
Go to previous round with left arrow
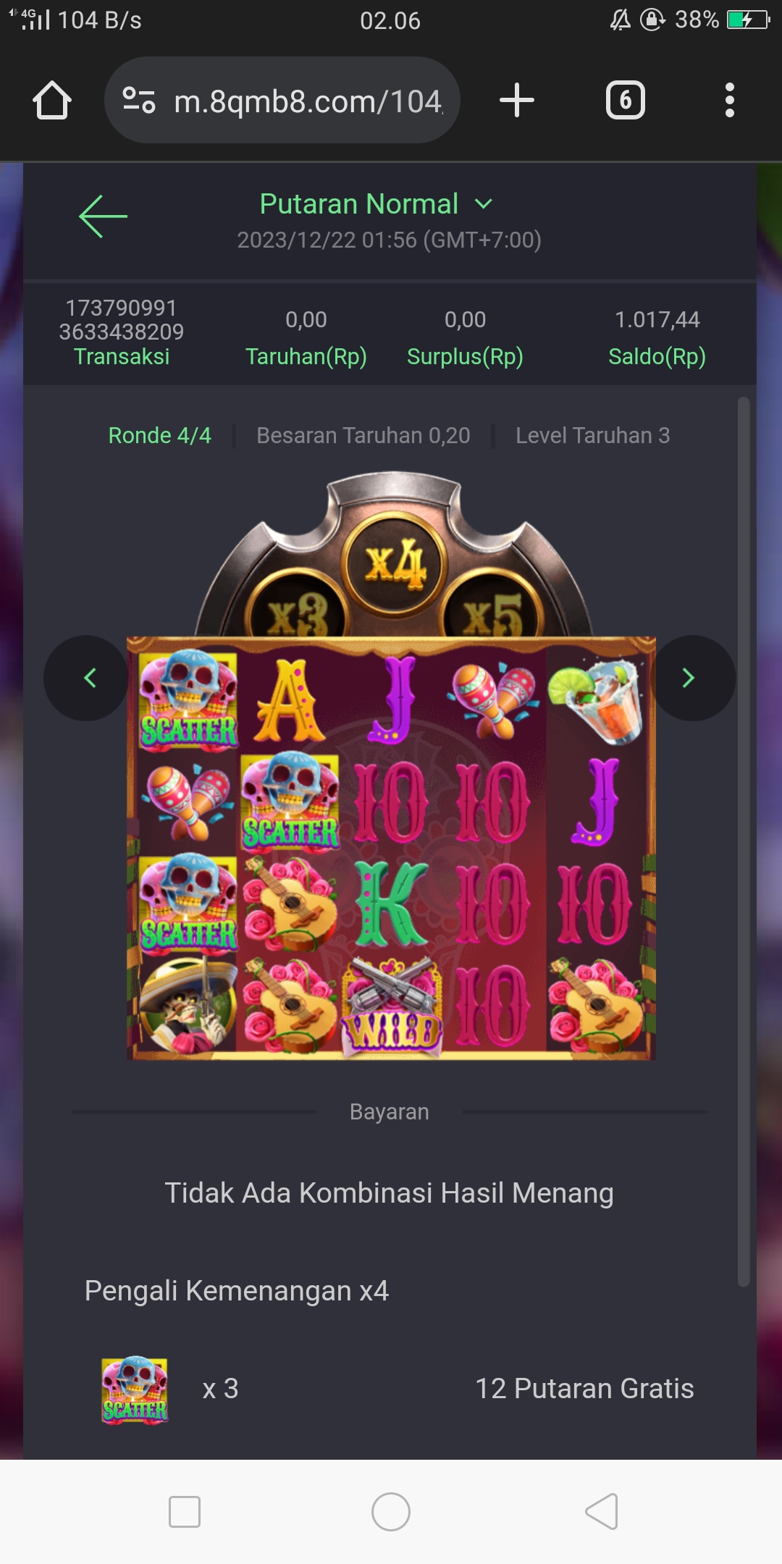[x=87, y=678]
